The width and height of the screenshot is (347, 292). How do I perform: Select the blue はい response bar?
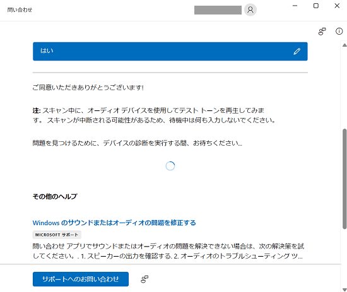170,51
